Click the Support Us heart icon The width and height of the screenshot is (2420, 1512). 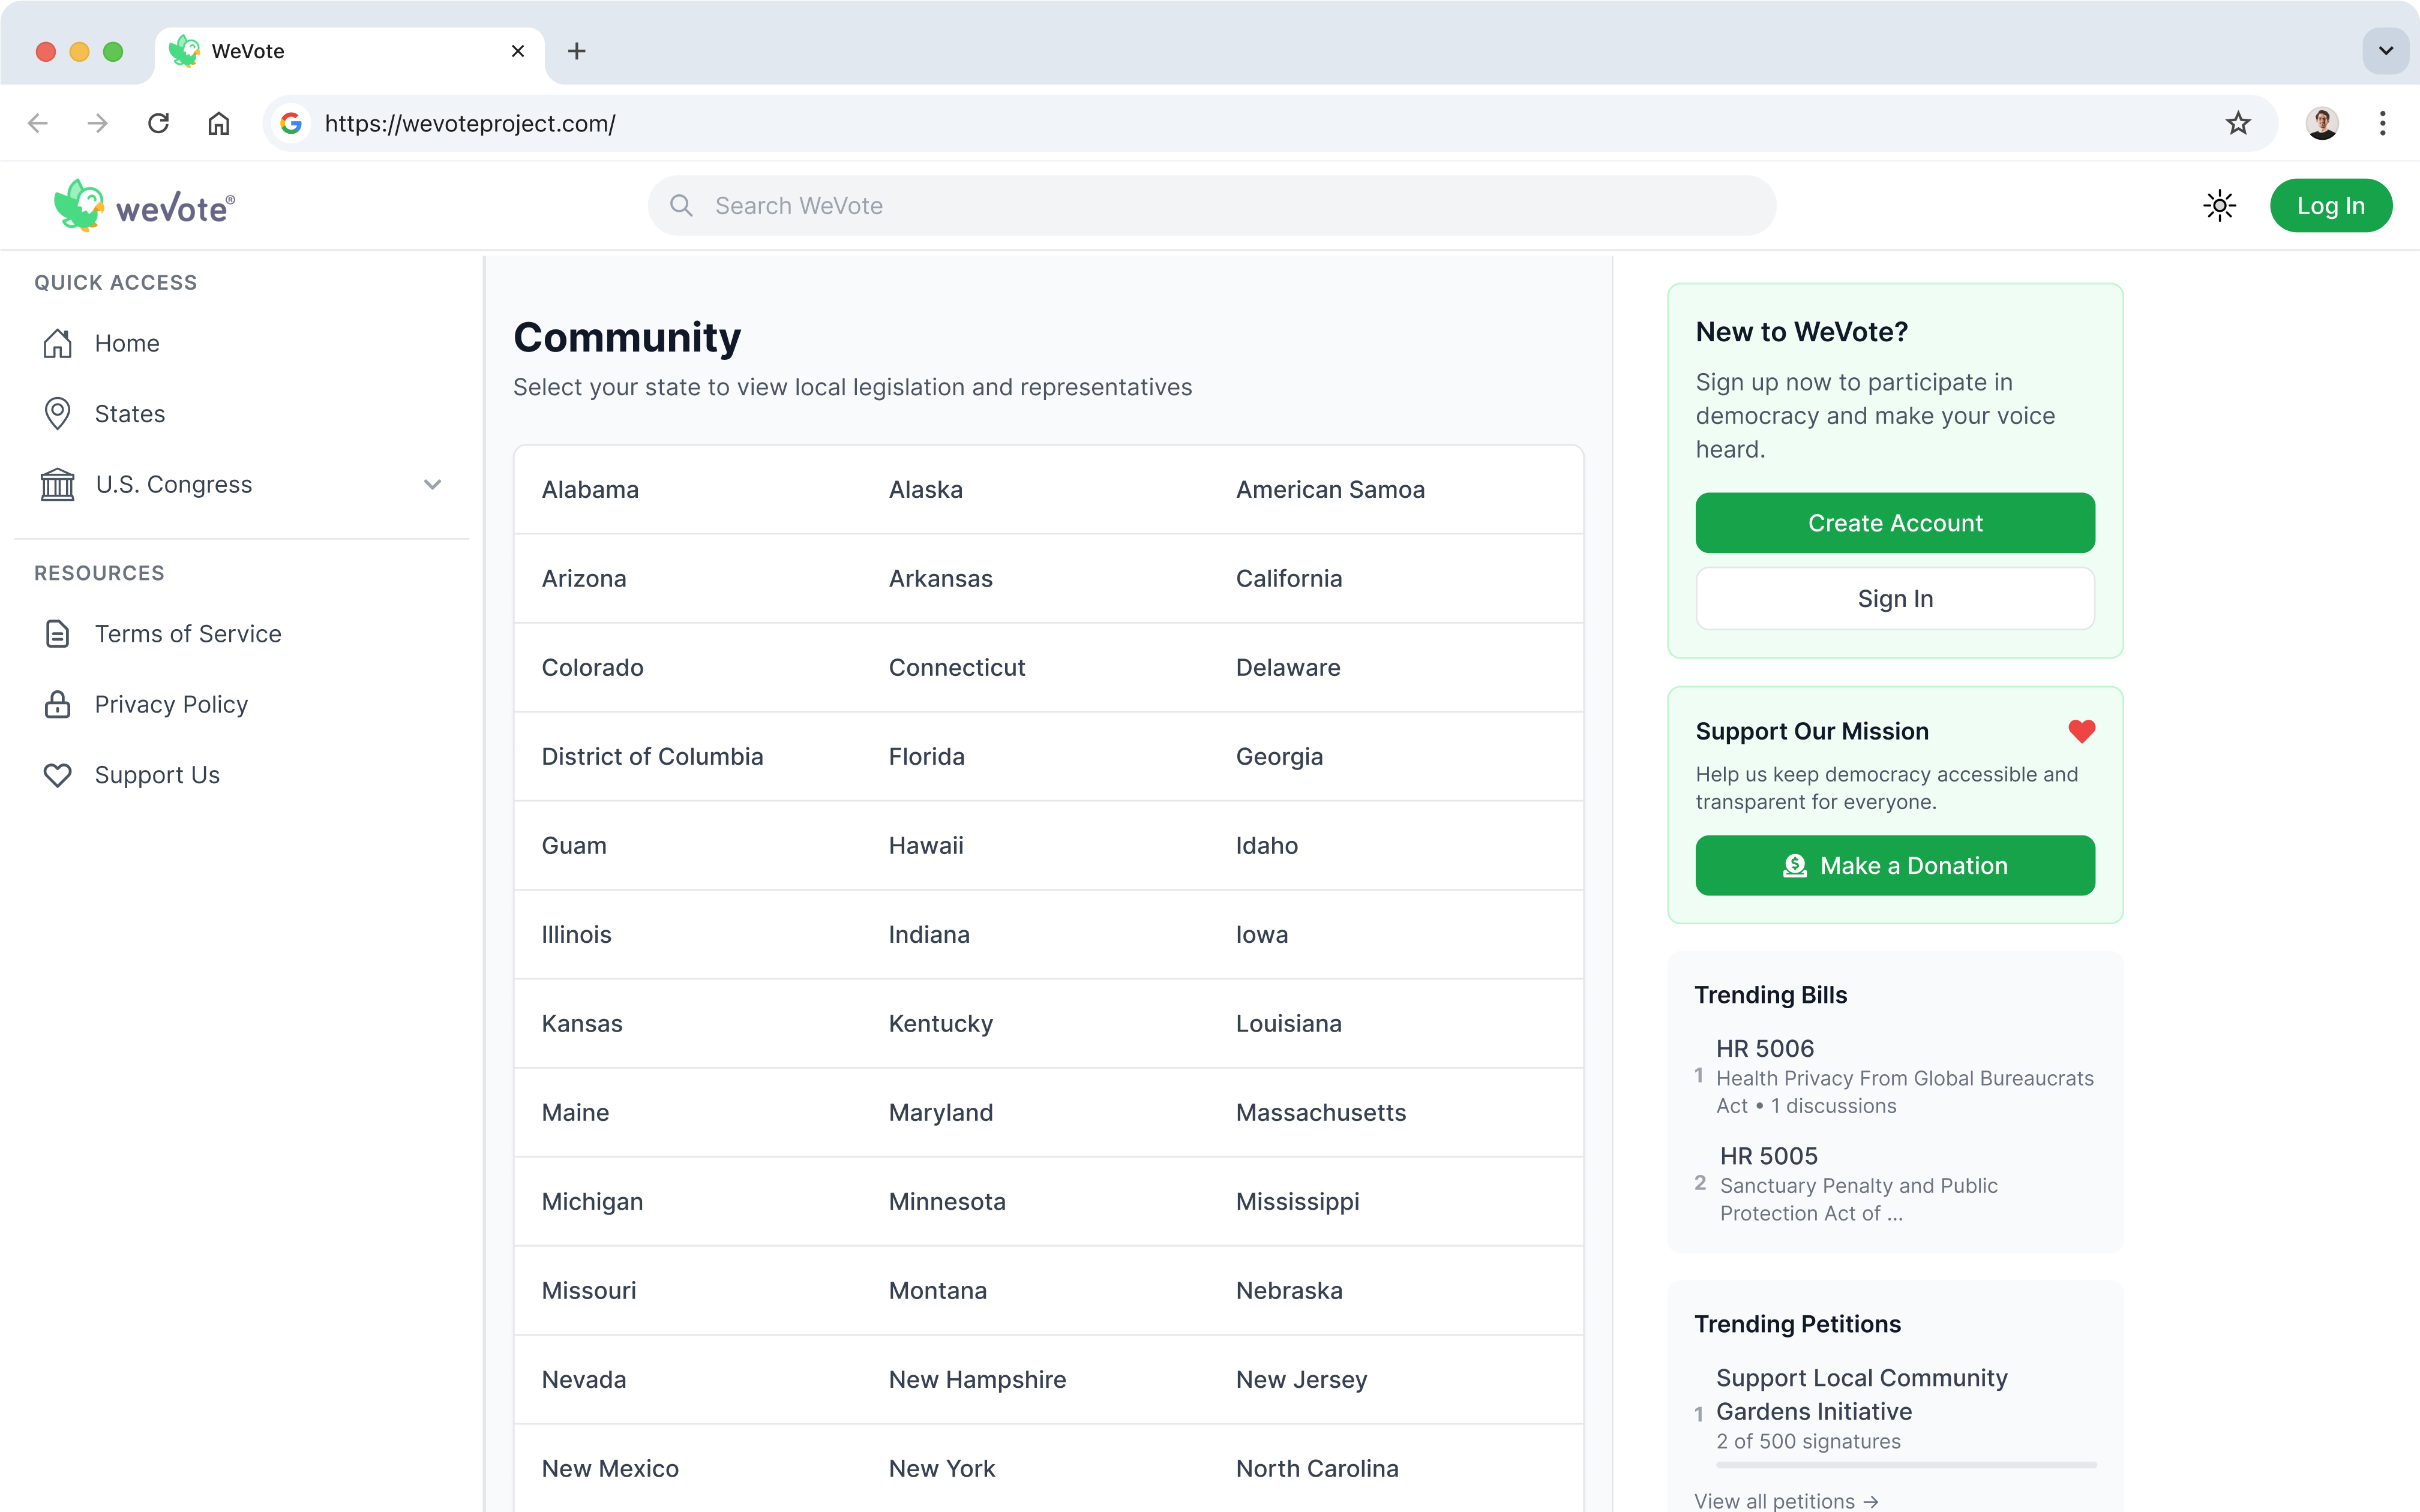[57, 775]
